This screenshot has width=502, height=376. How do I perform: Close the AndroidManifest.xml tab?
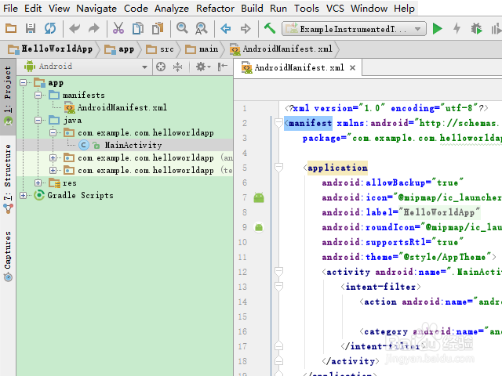click(x=352, y=68)
